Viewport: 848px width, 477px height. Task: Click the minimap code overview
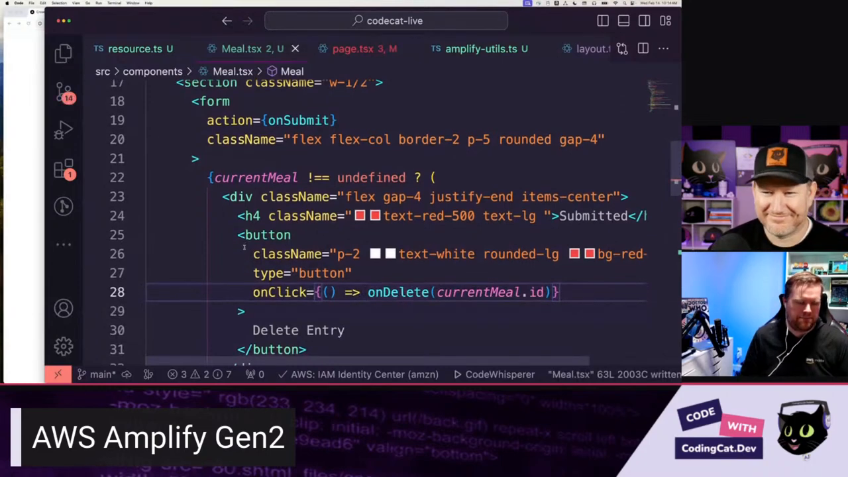pos(659,96)
